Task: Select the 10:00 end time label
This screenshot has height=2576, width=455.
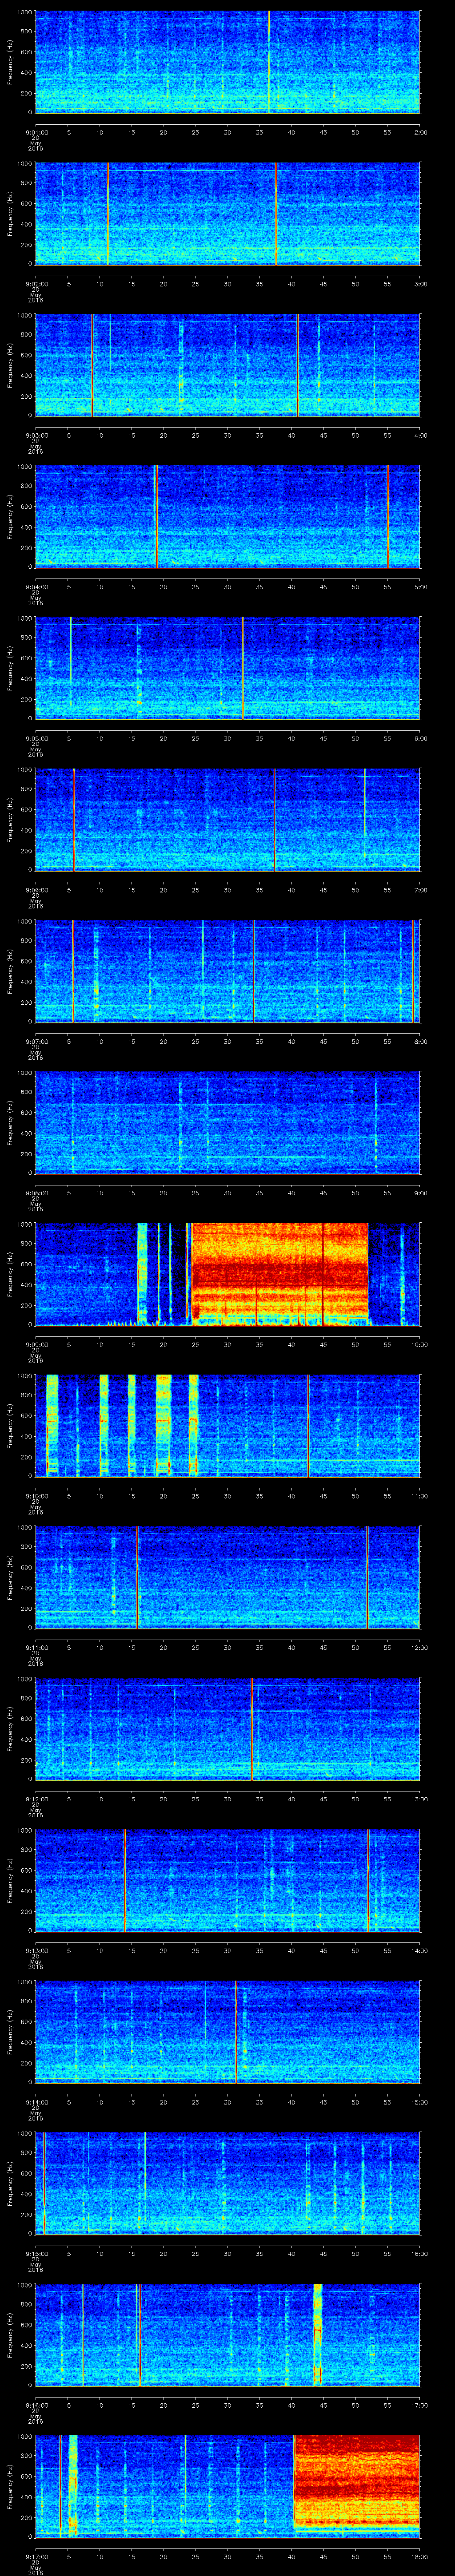Action: 419,1344
